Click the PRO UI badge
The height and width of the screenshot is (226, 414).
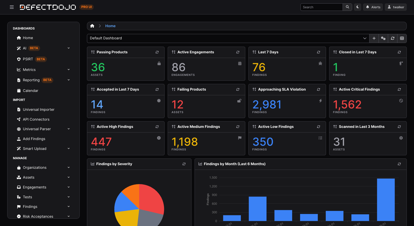tap(86, 7)
